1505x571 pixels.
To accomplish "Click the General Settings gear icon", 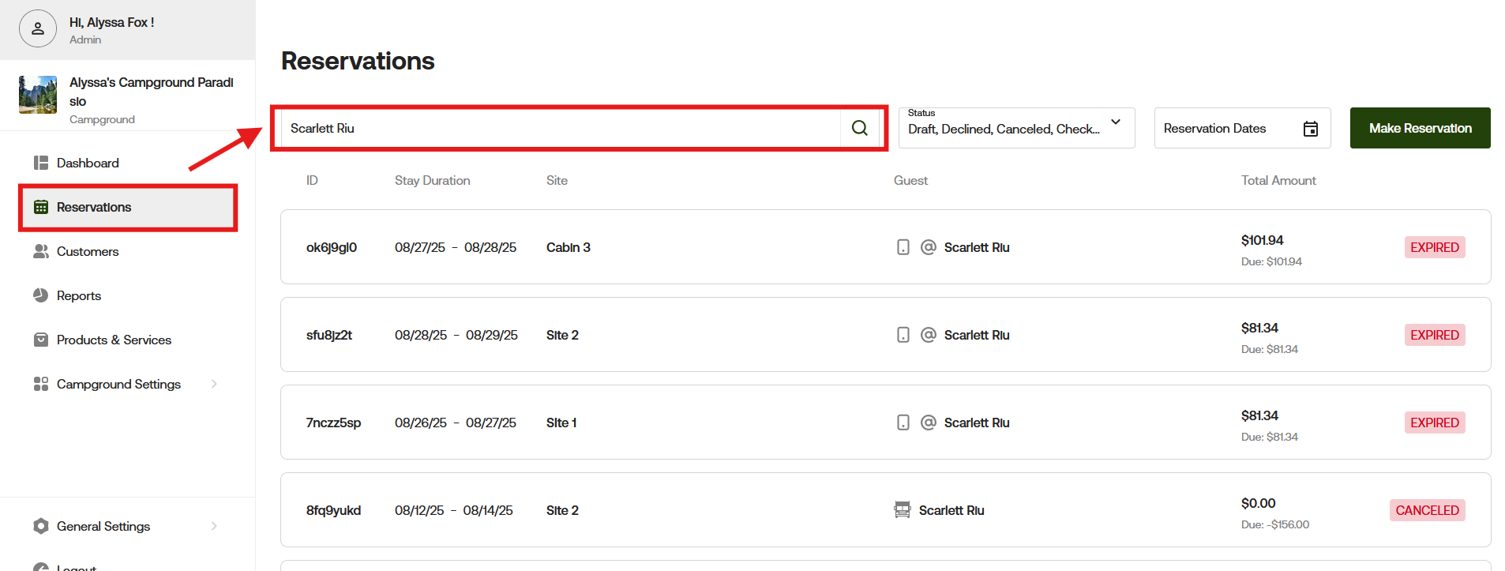I will pyautogui.click(x=41, y=526).
